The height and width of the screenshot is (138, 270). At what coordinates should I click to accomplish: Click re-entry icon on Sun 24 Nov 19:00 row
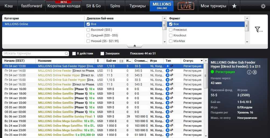(x=172, y=121)
